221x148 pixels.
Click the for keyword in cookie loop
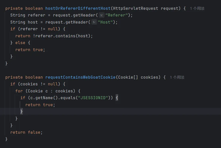(x=19, y=91)
